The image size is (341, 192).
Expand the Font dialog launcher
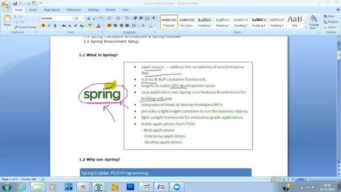[x=103, y=32]
